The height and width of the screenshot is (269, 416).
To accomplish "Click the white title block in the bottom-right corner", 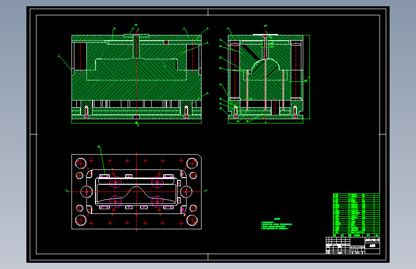I will 353,246.
